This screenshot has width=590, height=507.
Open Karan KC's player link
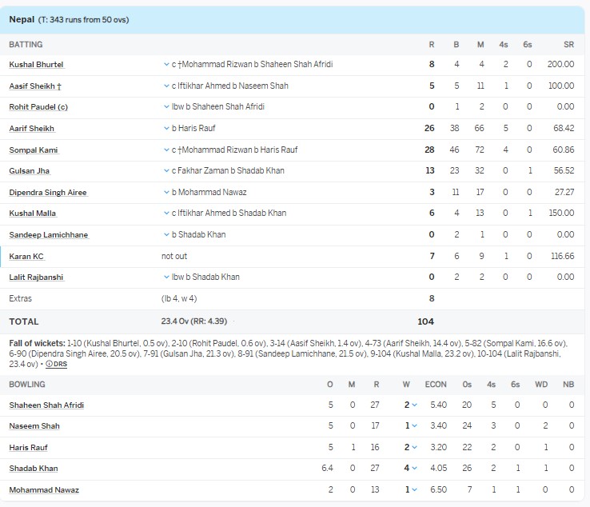point(26,256)
